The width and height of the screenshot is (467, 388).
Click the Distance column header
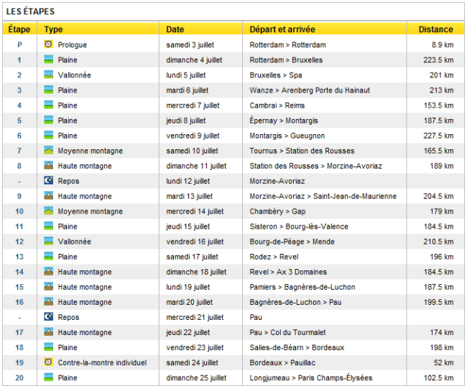(x=435, y=29)
